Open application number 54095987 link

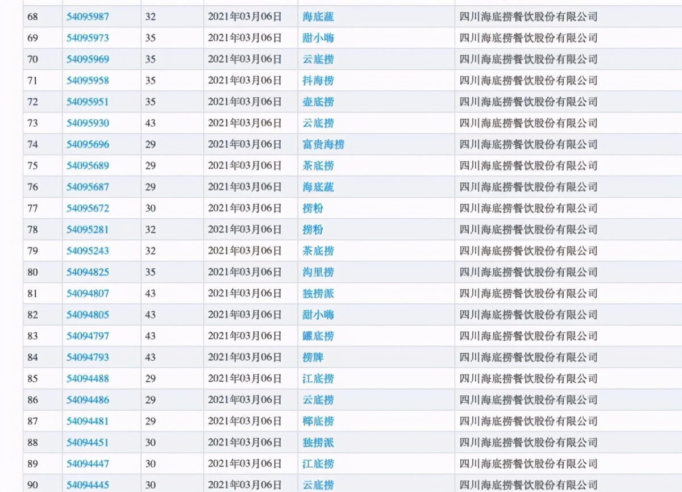pyautogui.click(x=88, y=17)
